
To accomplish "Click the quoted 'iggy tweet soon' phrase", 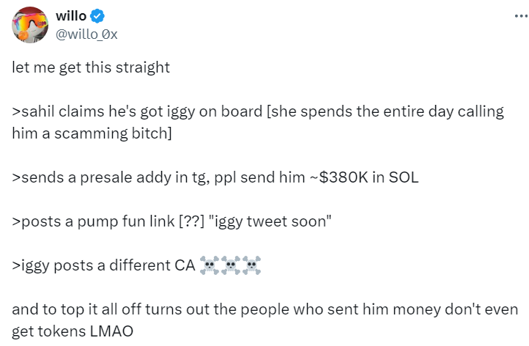I will click(270, 221).
